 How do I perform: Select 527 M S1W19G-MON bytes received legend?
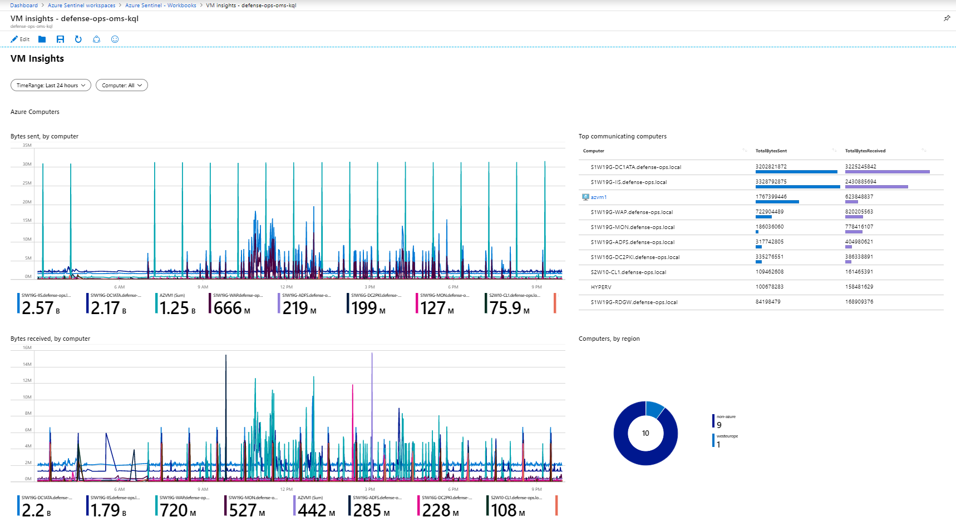[252, 506]
